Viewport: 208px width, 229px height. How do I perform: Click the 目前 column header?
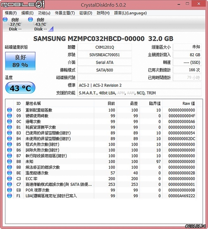pyautogui.click(x=105, y=103)
